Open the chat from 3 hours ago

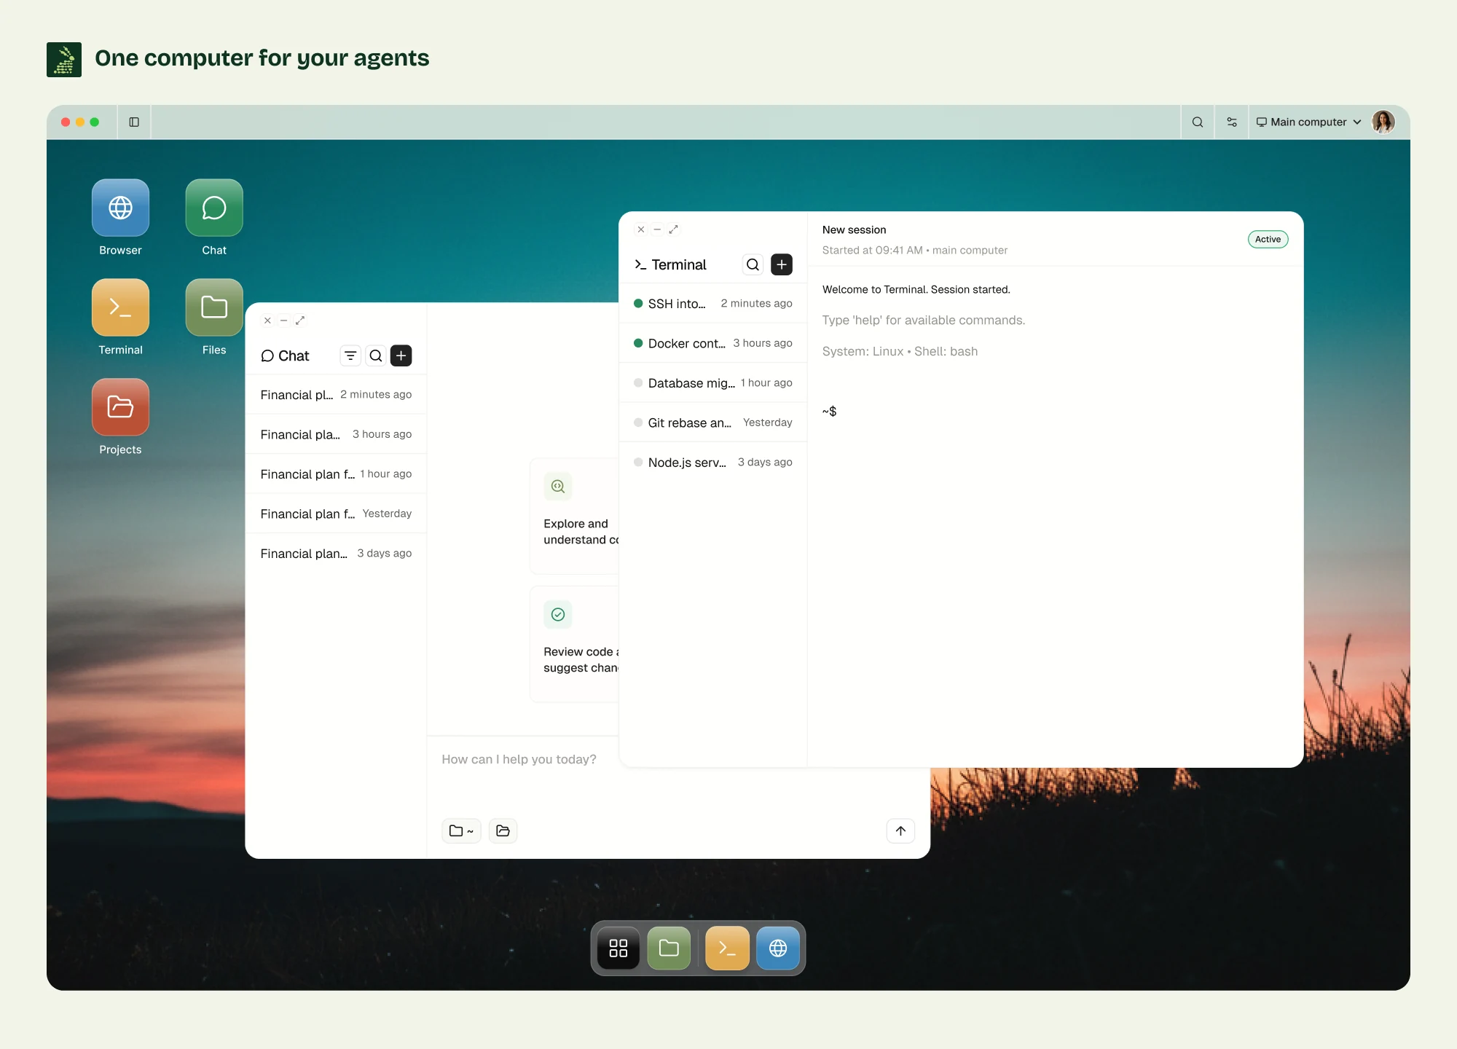point(336,434)
